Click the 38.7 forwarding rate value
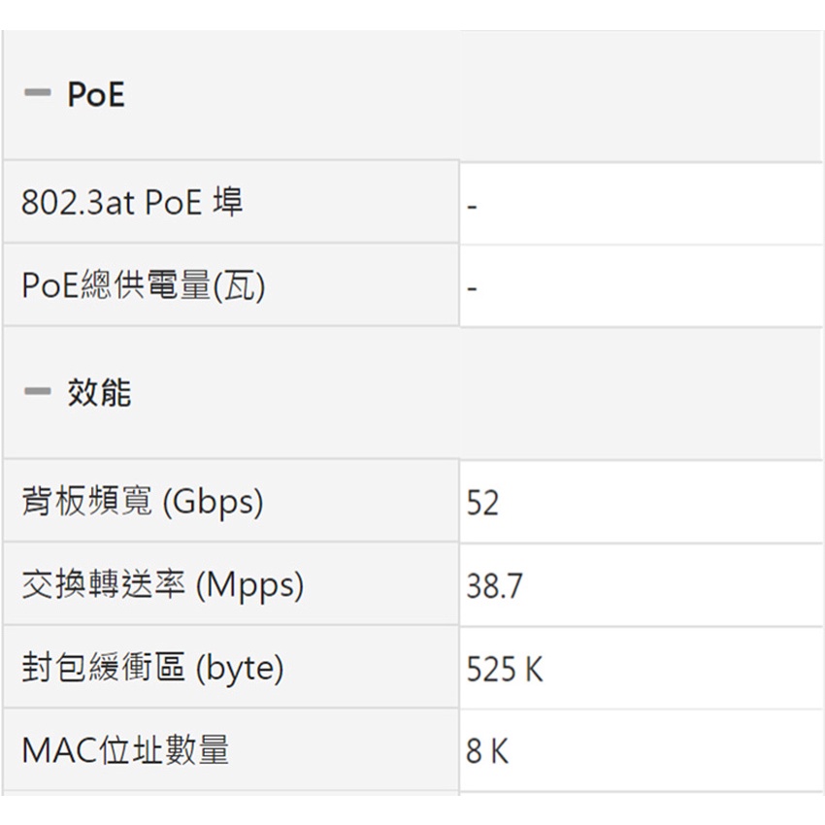The height and width of the screenshot is (825, 825). 494,586
